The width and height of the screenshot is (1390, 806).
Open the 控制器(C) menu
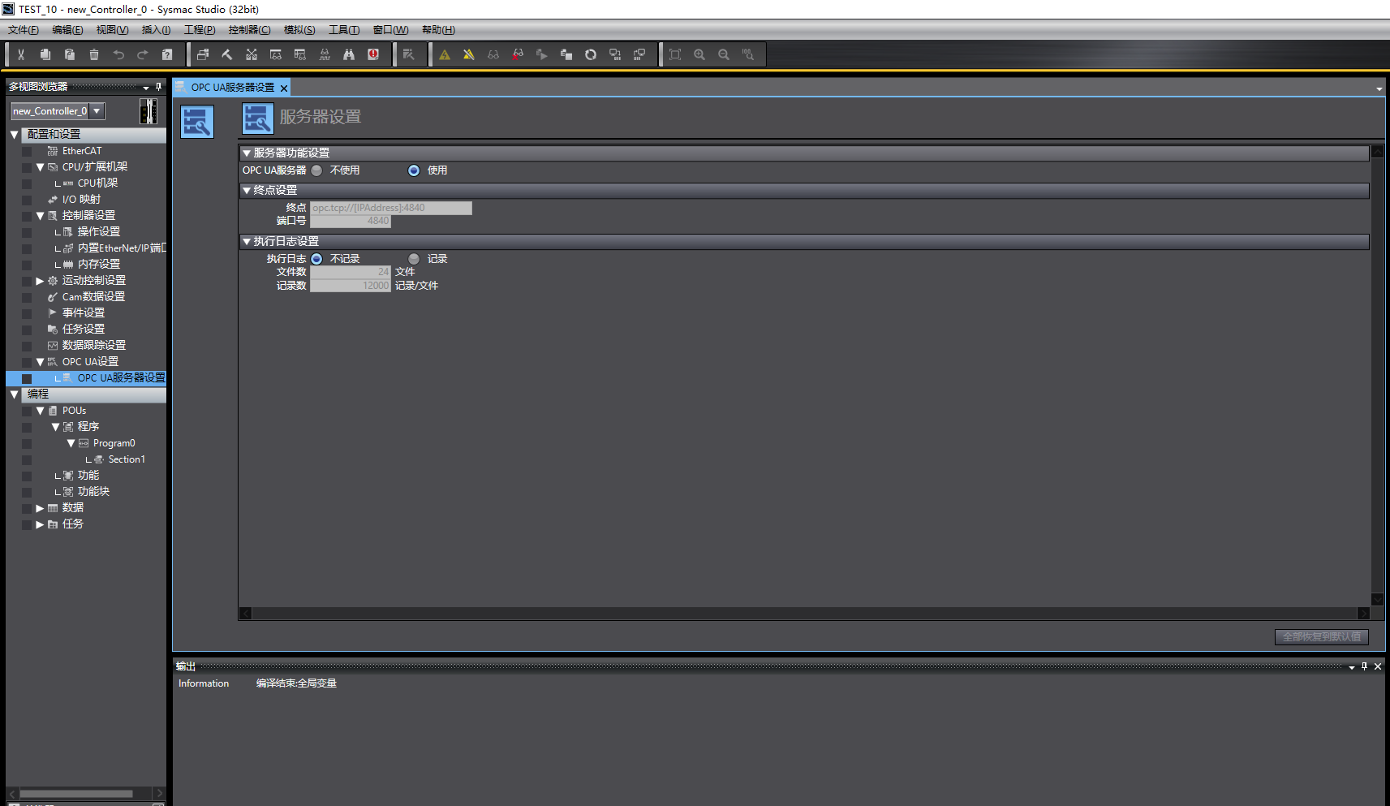[x=249, y=30]
